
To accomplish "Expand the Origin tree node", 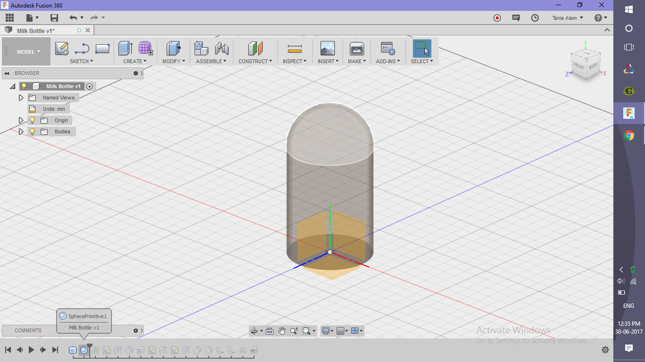I will (21, 120).
